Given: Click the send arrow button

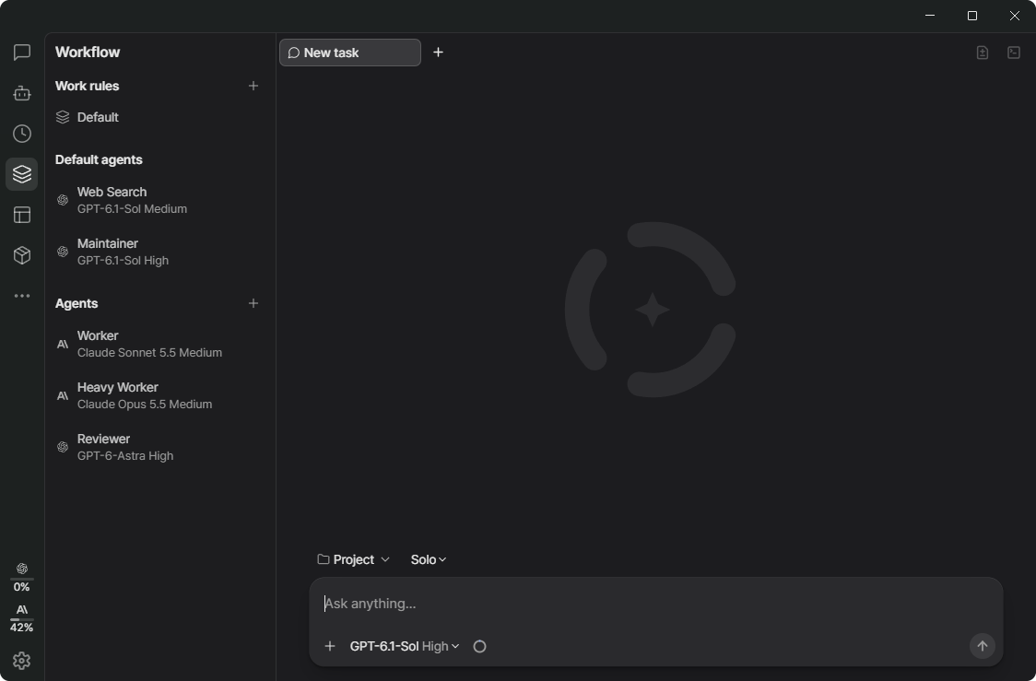Looking at the screenshot, I should (x=982, y=646).
